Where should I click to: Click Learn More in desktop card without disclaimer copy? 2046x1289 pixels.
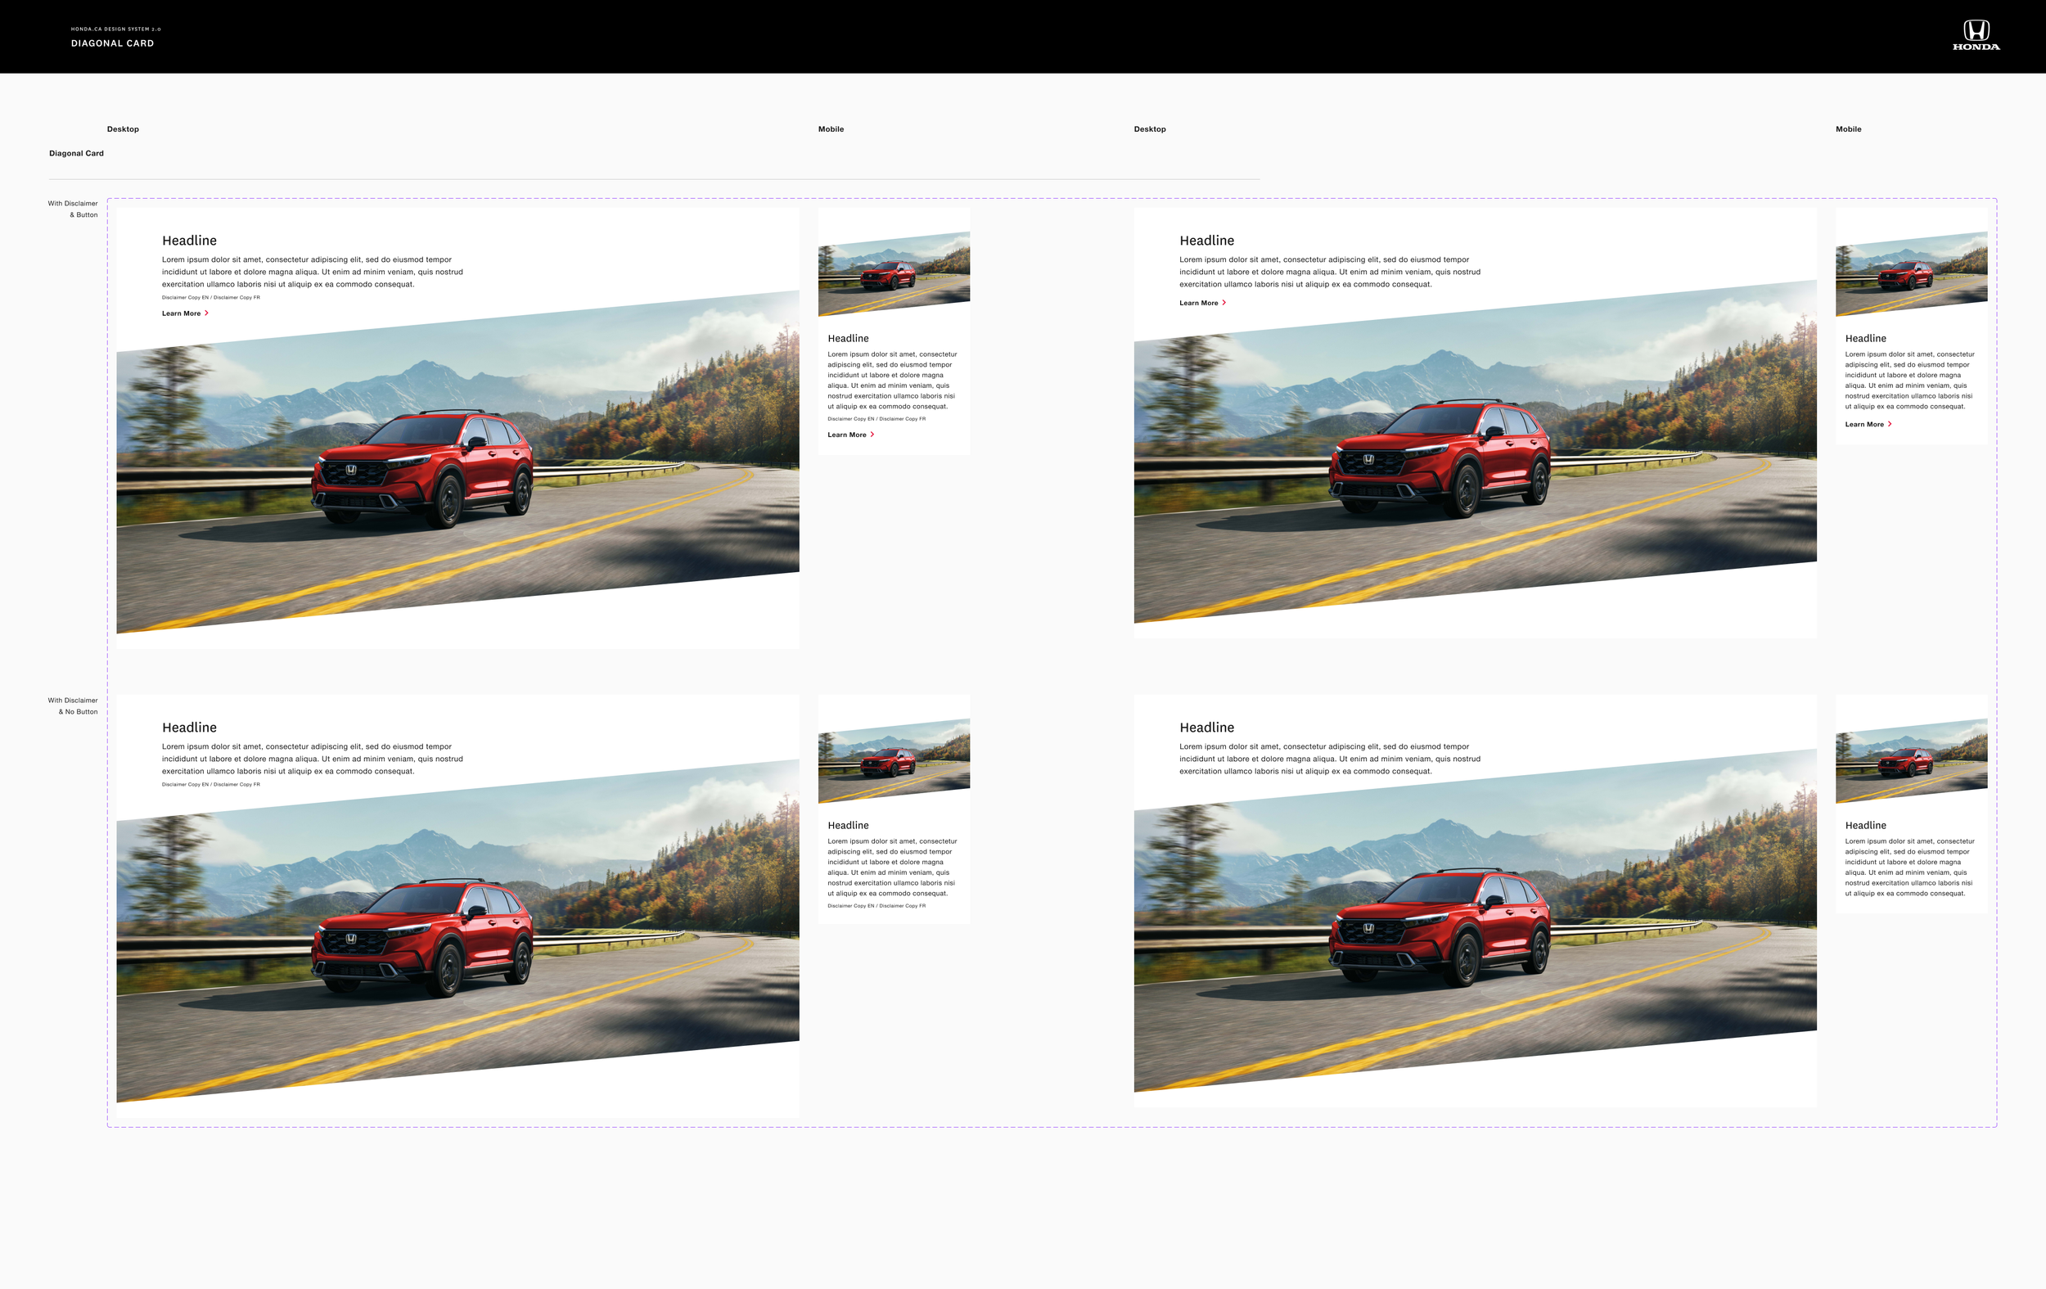1198,304
